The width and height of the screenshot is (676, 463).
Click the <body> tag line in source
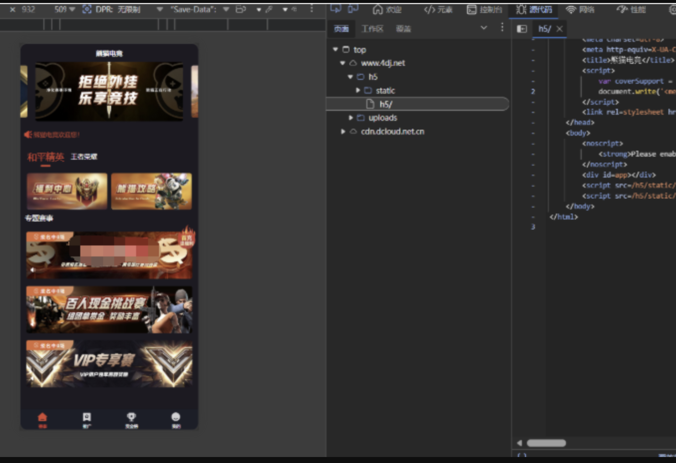(578, 133)
